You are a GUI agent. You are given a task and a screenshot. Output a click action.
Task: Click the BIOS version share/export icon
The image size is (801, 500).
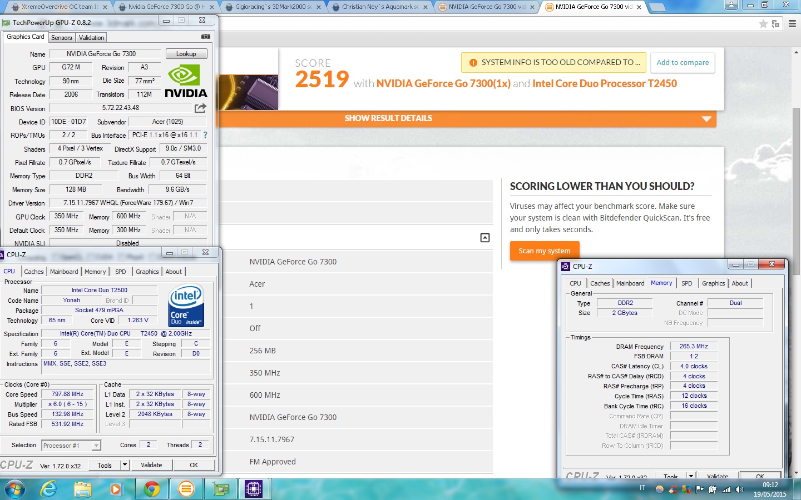click(200, 108)
